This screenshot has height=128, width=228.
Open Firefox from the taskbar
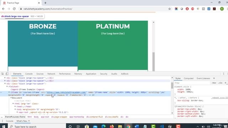112,127
